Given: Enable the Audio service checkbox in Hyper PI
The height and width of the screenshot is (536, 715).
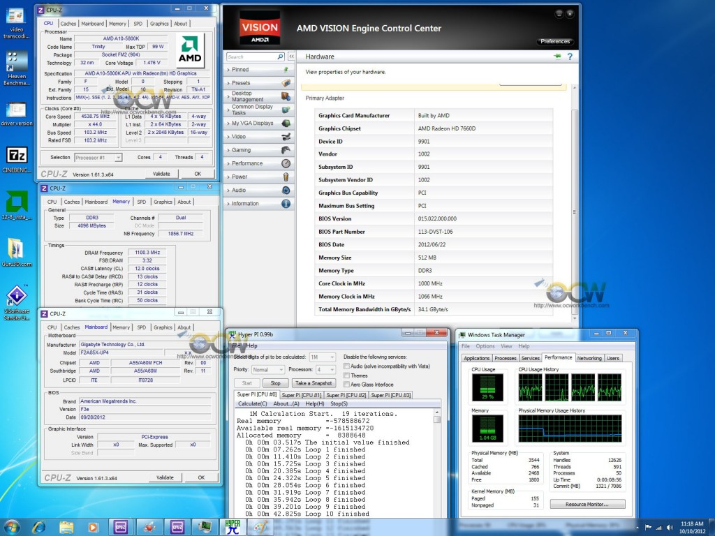Looking at the screenshot, I should point(346,366).
